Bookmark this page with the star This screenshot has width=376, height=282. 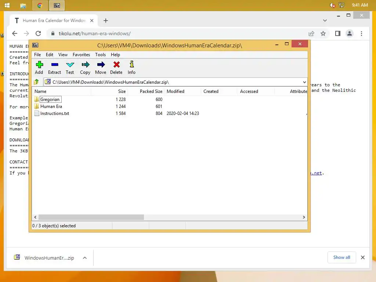point(323,33)
